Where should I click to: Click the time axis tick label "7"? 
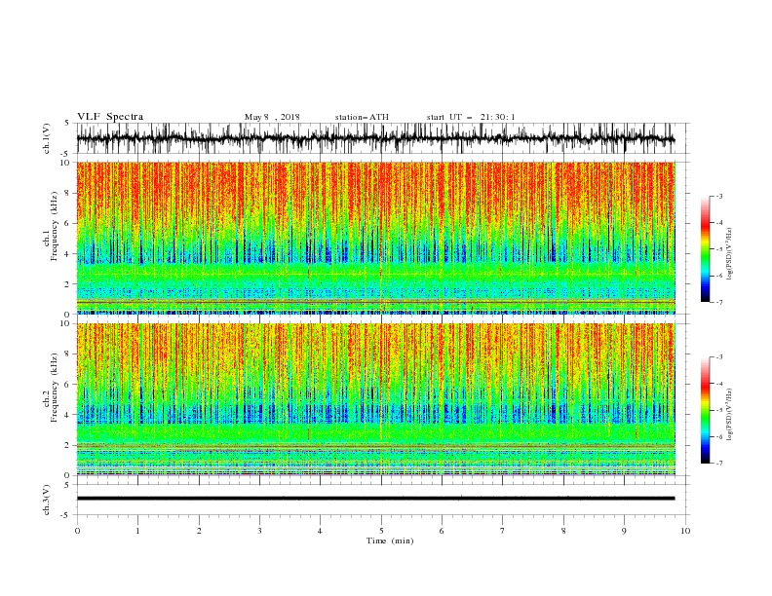tap(503, 531)
